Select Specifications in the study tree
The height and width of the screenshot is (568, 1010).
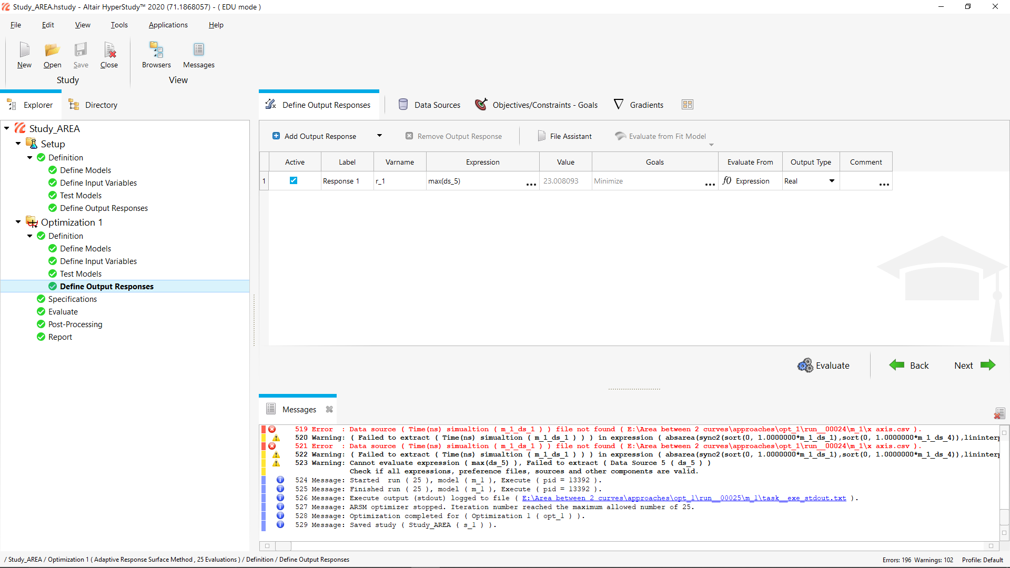73,299
